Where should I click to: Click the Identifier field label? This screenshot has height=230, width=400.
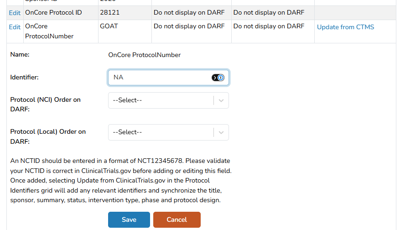25,77
